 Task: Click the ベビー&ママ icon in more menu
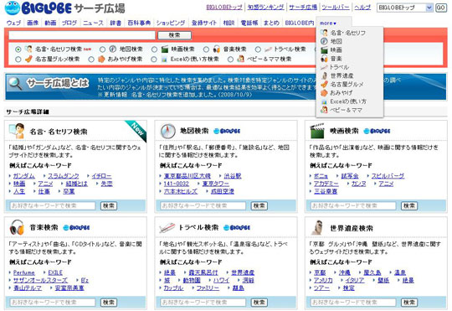(324, 110)
